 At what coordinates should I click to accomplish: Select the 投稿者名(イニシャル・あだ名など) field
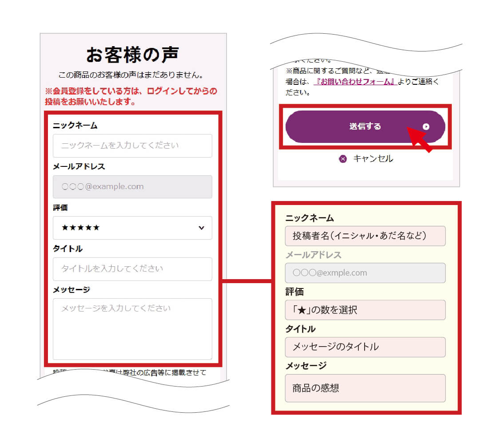coord(365,236)
